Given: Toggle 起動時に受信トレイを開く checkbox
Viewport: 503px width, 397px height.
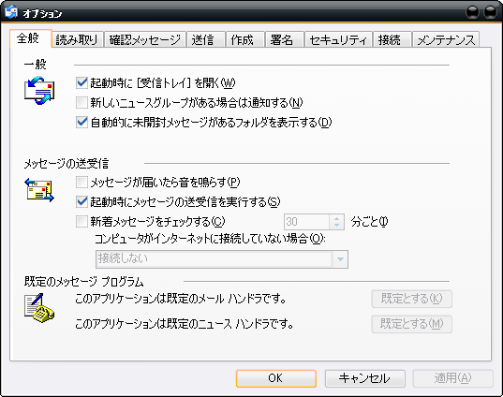Looking at the screenshot, I should coord(81,82).
